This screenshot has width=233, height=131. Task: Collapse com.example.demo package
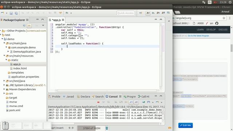click(x=7, y=47)
